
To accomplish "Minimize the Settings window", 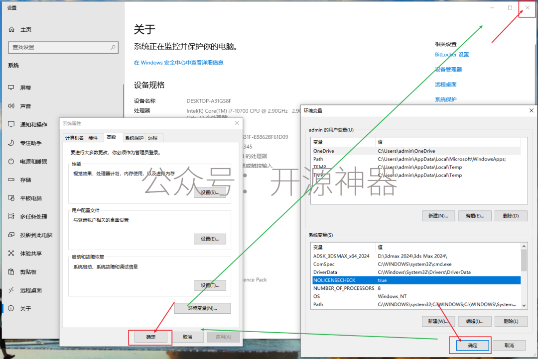I will coord(492,7).
